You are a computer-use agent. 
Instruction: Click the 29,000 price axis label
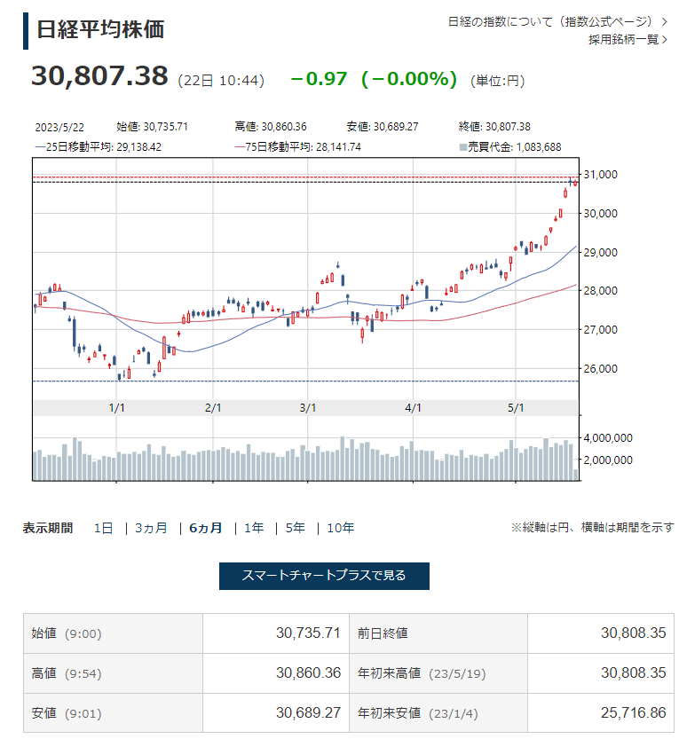coord(600,253)
